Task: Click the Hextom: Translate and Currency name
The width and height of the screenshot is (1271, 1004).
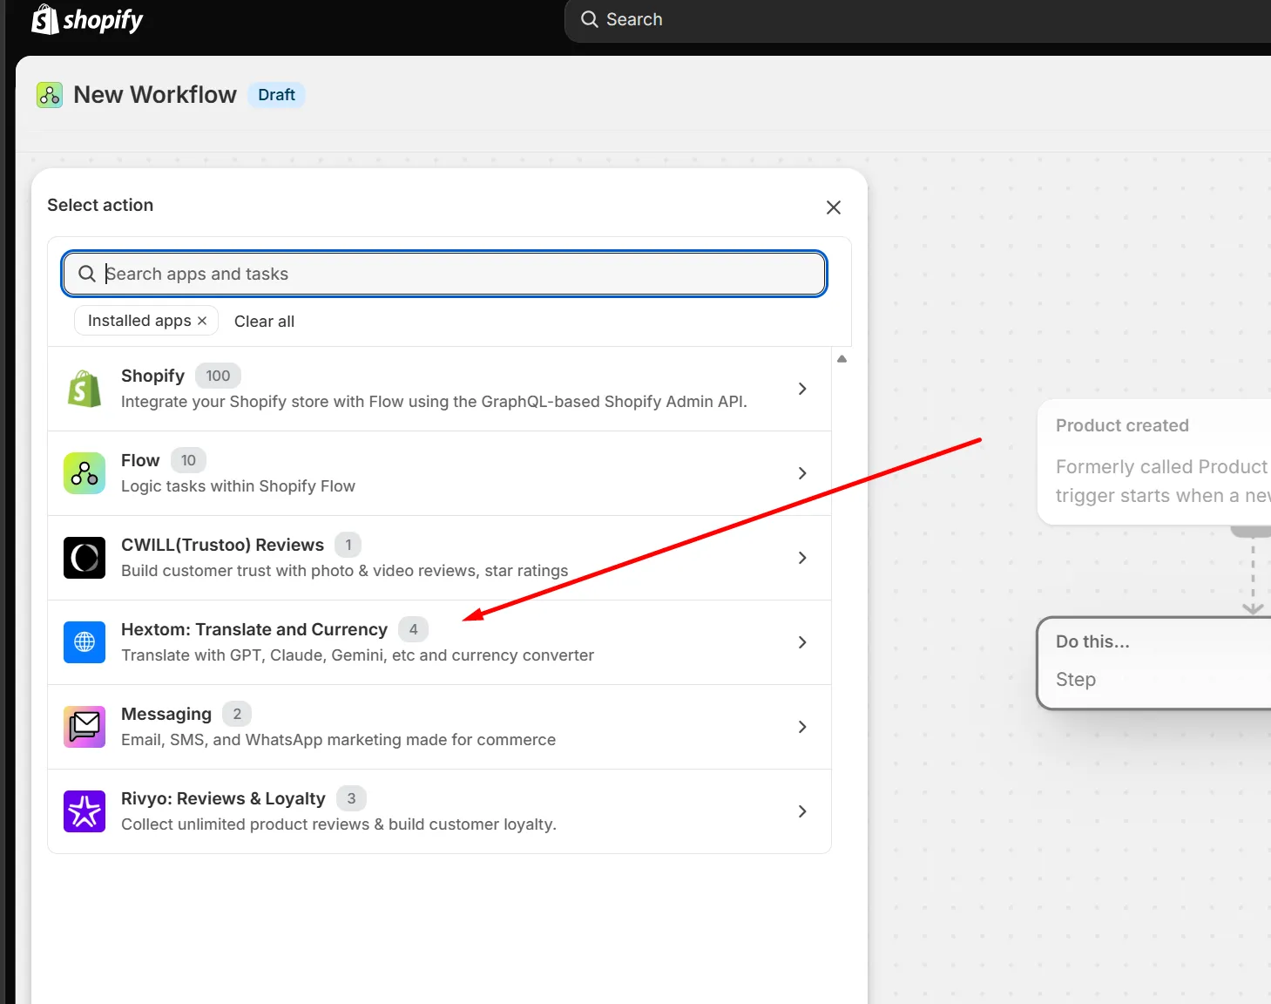Action: (x=254, y=629)
